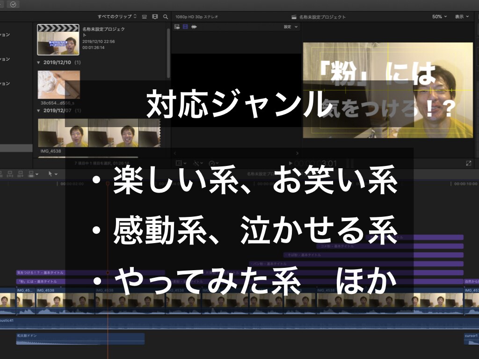Image resolution: width=479 pixels, height=359 pixels.
Task: Click the append clip icon in timeline toolbar
Action: [20, 174]
